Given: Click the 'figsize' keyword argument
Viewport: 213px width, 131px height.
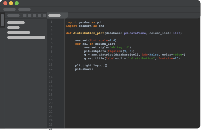Looking at the screenshot, I should (114, 51).
